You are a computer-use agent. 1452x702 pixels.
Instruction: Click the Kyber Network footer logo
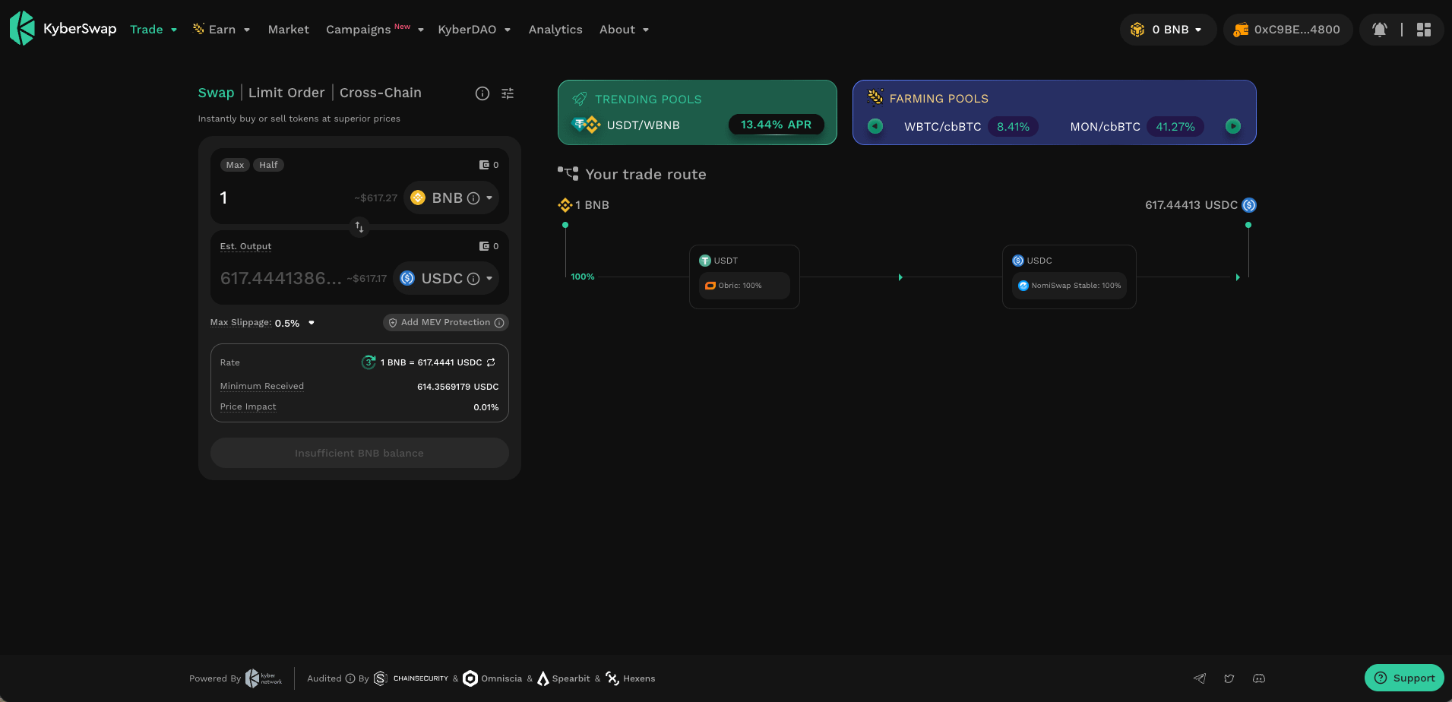tap(264, 678)
